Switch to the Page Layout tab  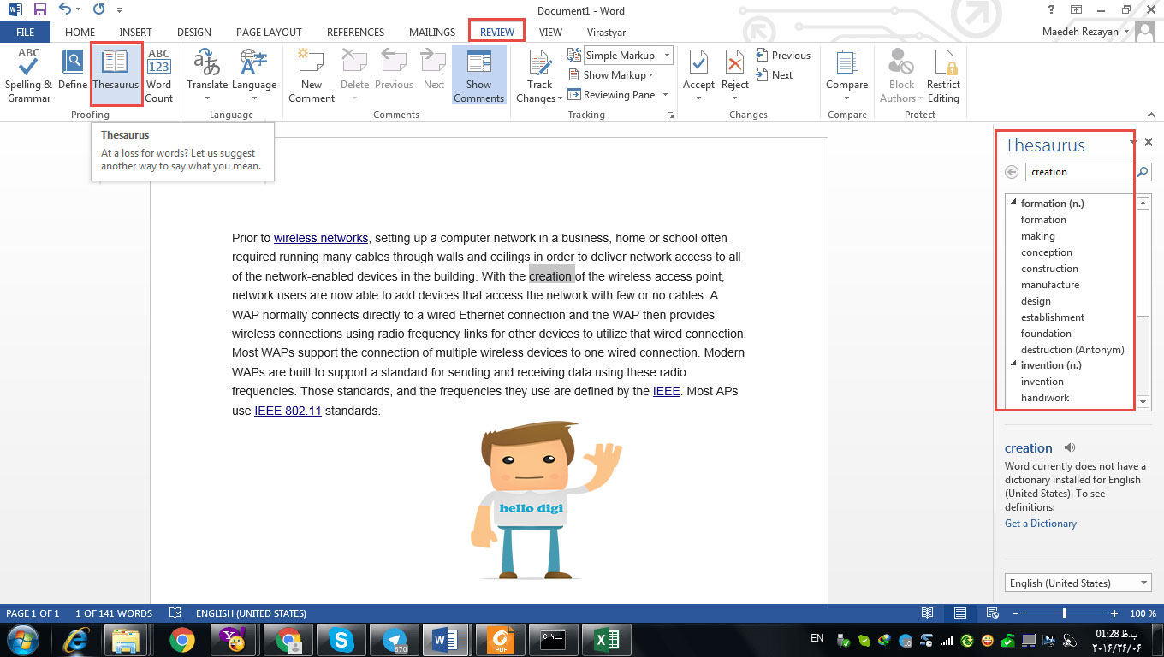269,33
